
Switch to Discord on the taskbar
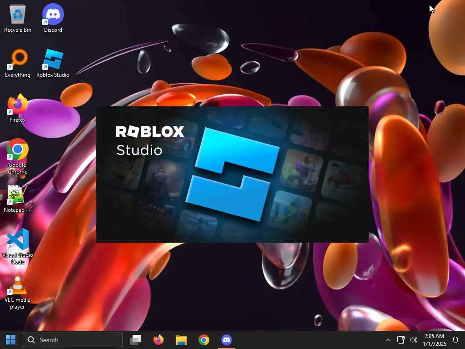(x=227, y=340)
